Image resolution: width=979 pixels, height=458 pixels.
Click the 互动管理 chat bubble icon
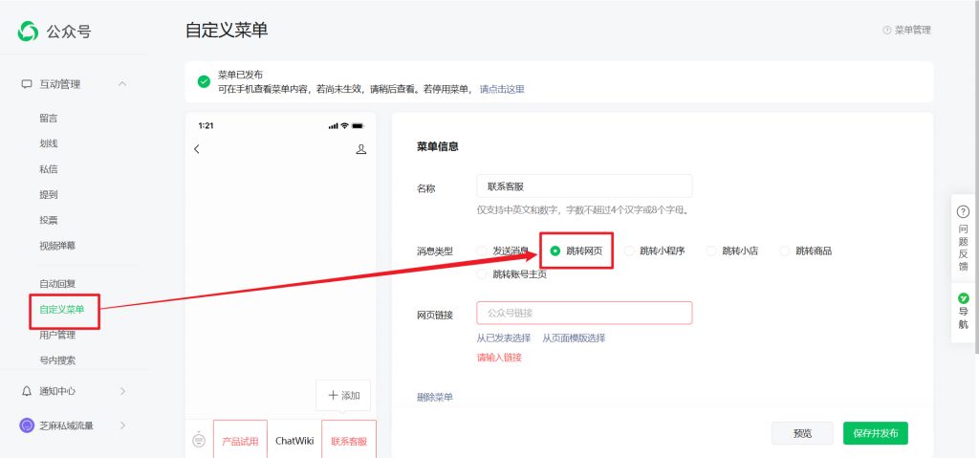coord(26,84)
